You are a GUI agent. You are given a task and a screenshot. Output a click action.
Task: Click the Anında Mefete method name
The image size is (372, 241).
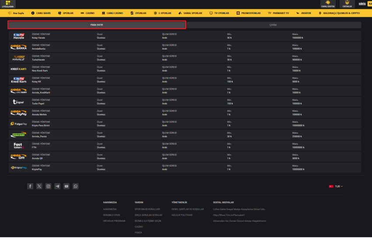[39, 114]
